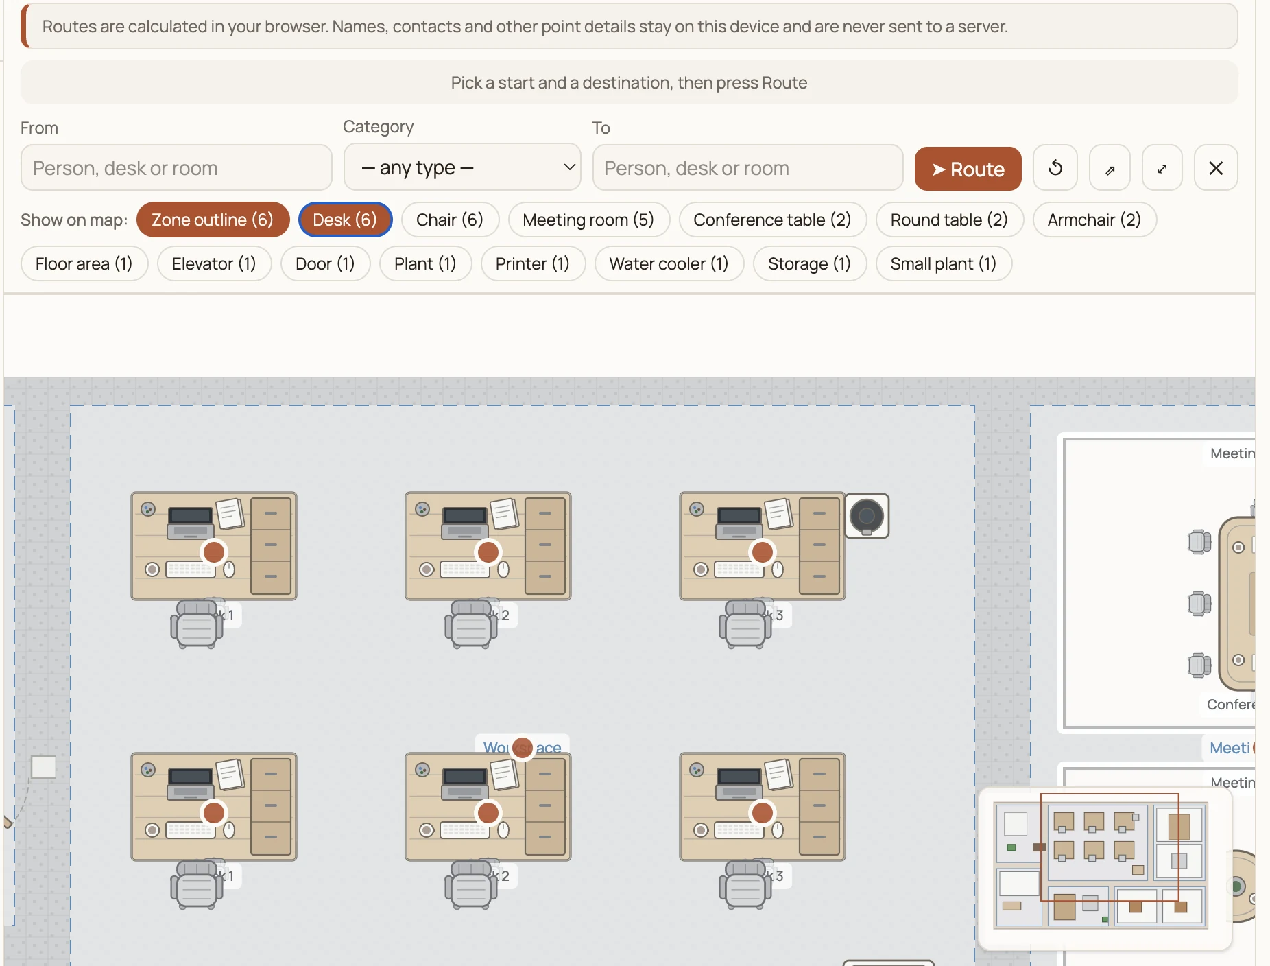Screen dimensions: 1270x966
Task: Click the orange Route button
Action: [968, 169]
